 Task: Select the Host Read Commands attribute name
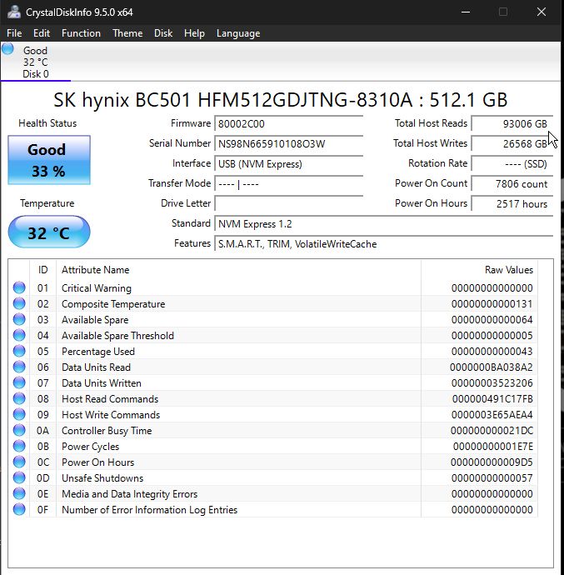(110, 399)
